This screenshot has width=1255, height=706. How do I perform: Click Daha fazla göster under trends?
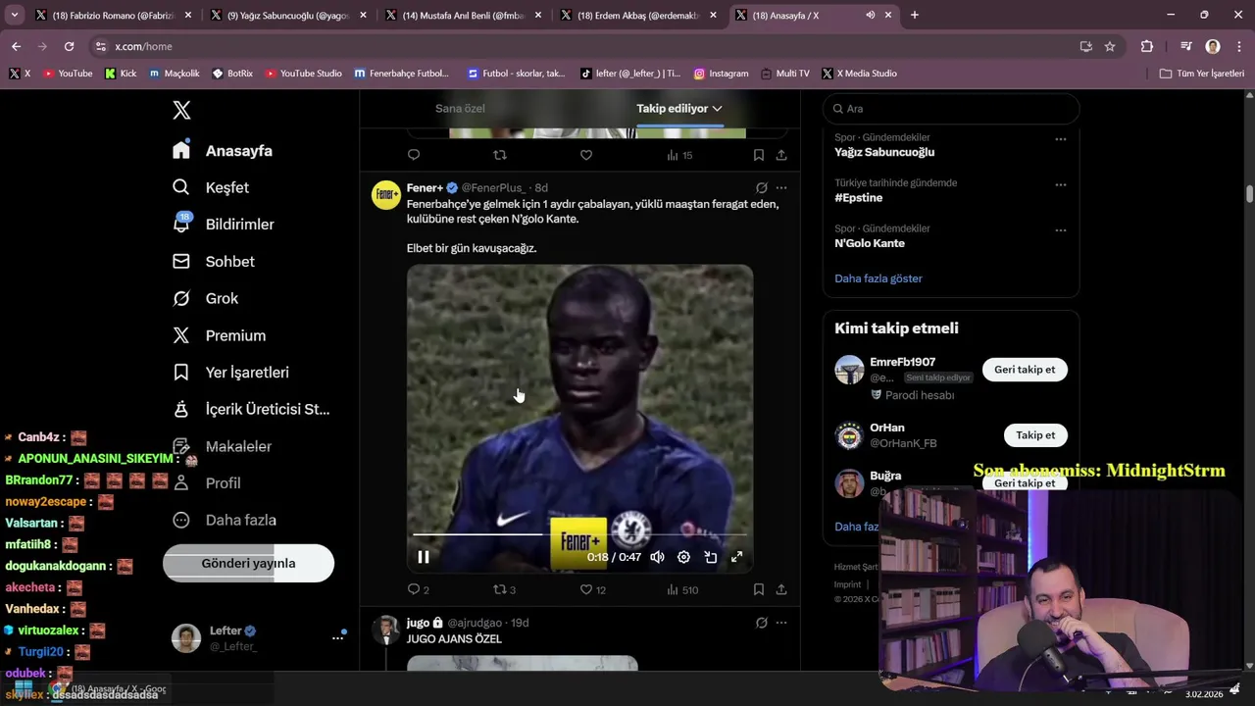[878, 278]
